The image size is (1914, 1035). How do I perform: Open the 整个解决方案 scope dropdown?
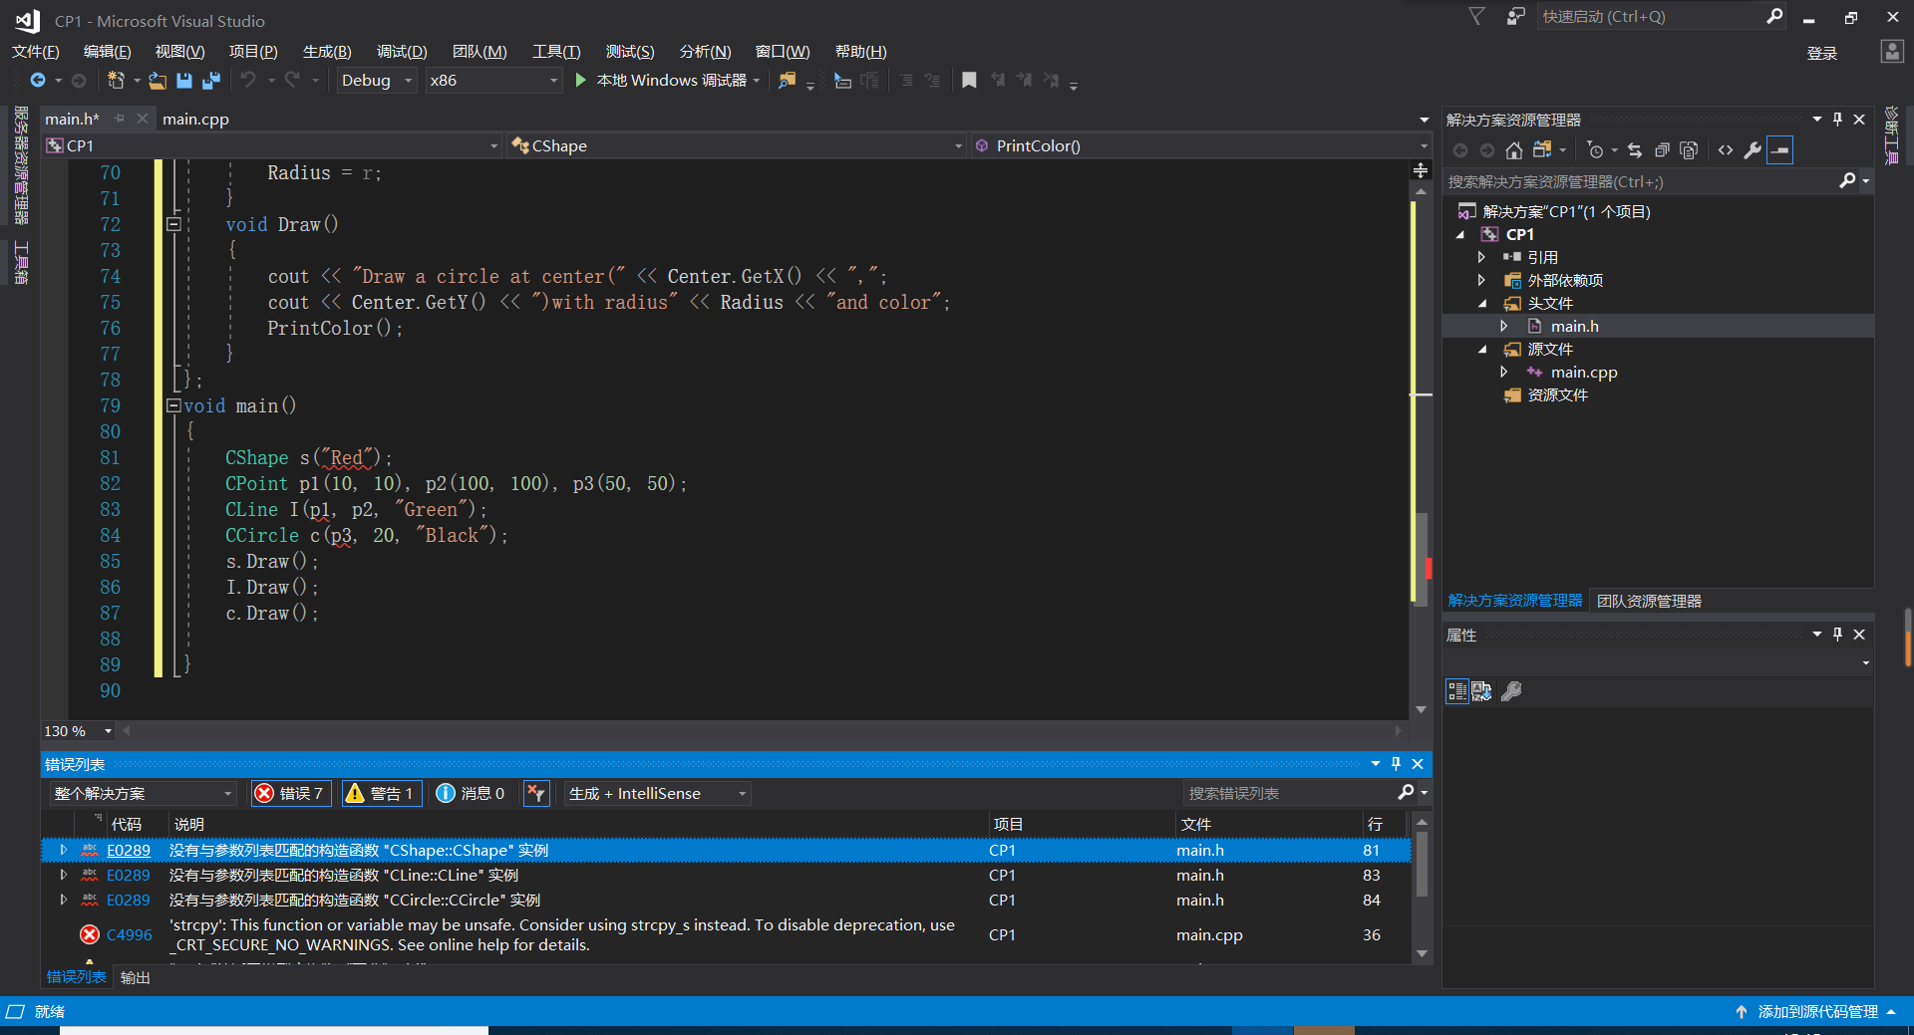(144, 793)
